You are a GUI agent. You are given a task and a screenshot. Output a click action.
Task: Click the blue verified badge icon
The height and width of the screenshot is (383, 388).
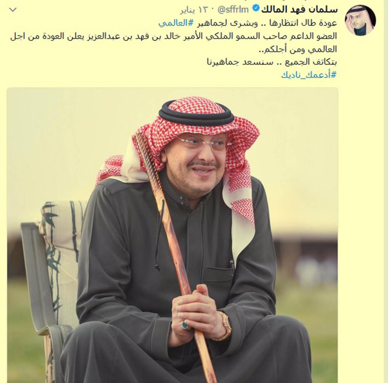click(x=256, y=9)
